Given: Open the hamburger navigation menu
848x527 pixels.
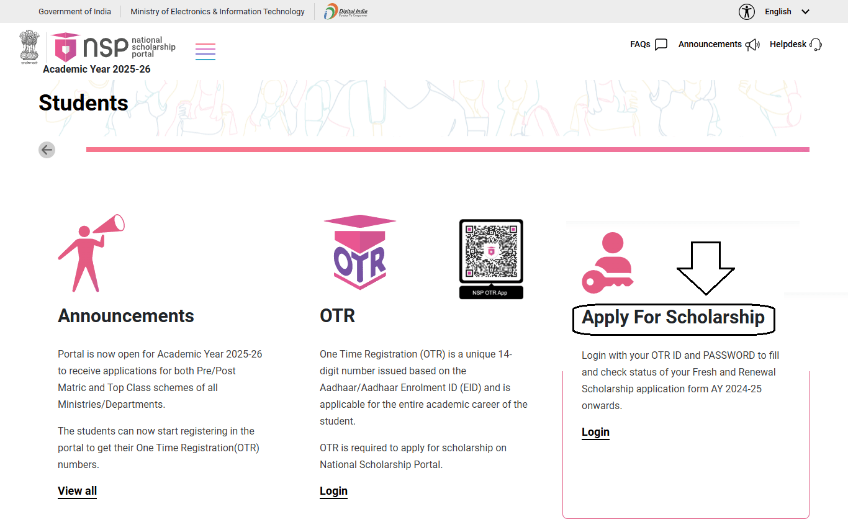Looking at the screenshot, I should tap(205, 51).
